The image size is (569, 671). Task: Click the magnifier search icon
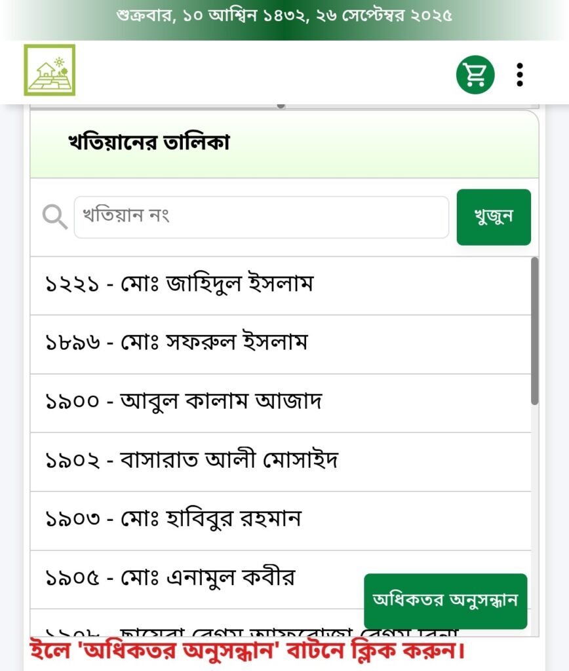(x=55, y=217)
